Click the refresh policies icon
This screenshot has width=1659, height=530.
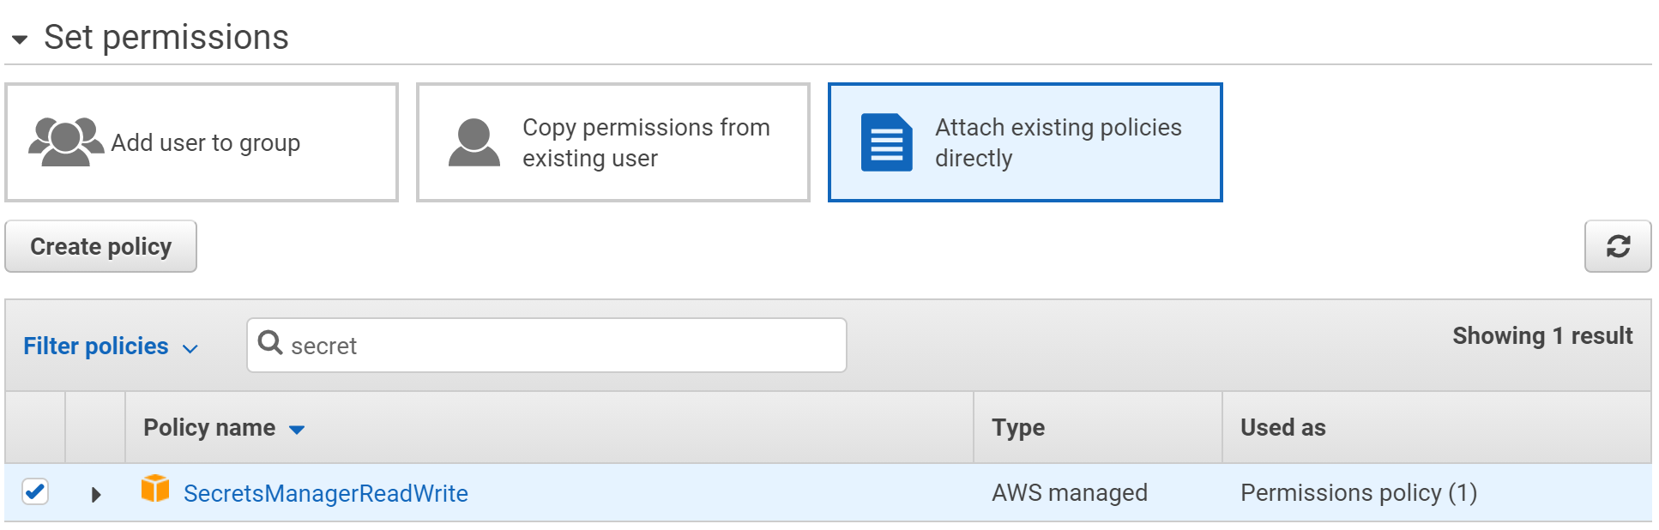(x=1618, y=246)
